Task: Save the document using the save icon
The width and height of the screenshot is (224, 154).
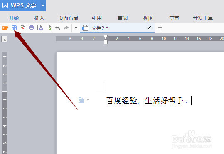Action: 14,28
